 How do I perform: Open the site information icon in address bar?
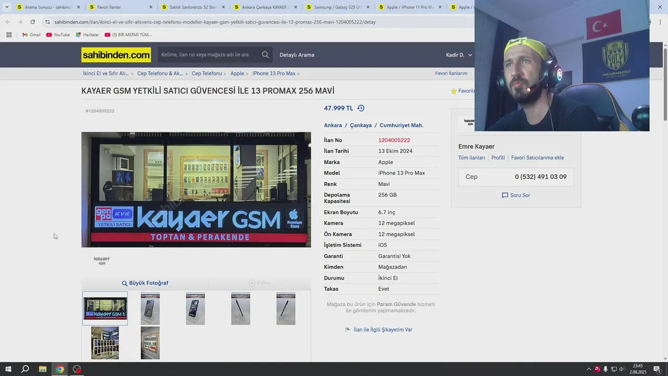click(47, 22)
